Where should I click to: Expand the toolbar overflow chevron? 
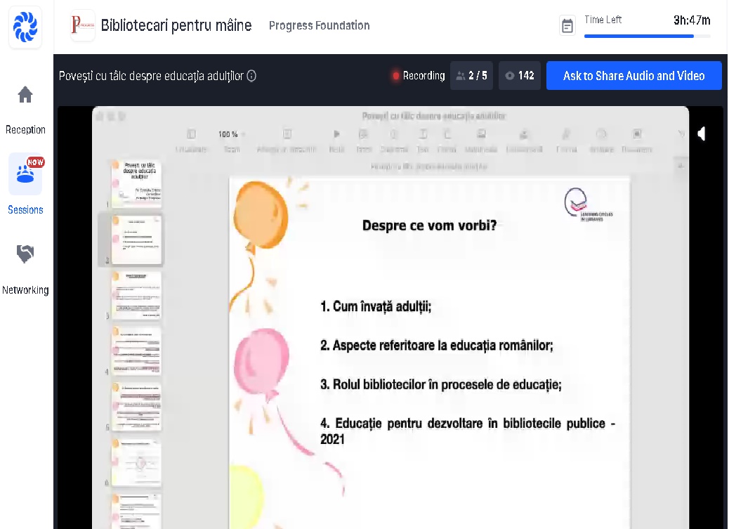680,134
